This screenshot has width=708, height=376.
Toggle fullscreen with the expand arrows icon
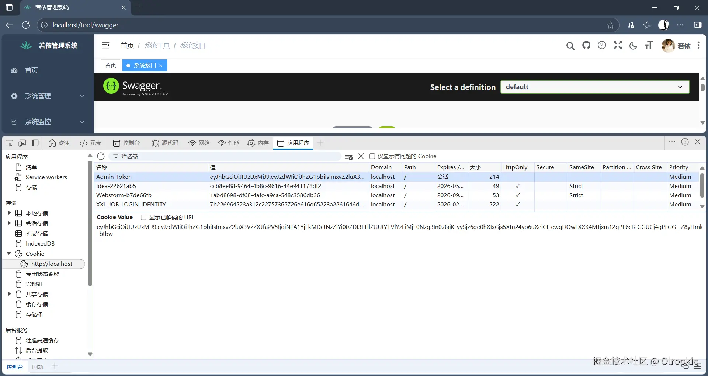click(618, 45)
